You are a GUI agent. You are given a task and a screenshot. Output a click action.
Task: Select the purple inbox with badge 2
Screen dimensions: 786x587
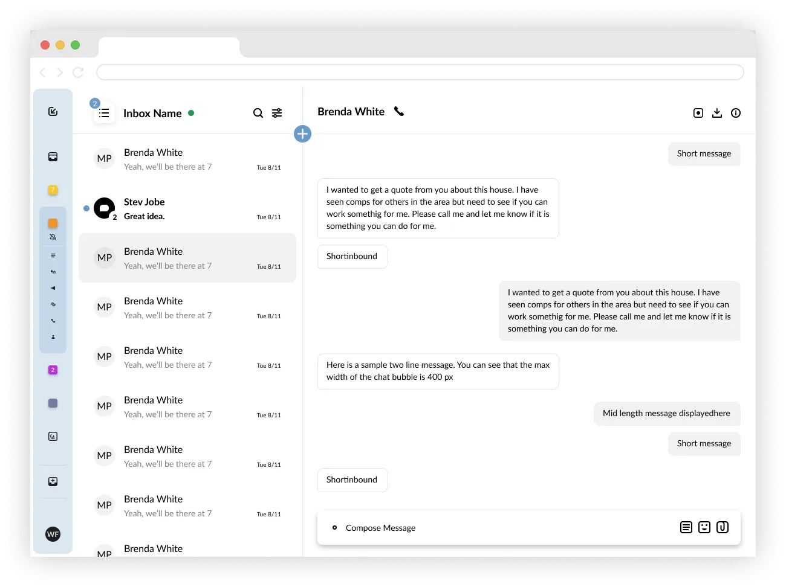pos(53,370)
